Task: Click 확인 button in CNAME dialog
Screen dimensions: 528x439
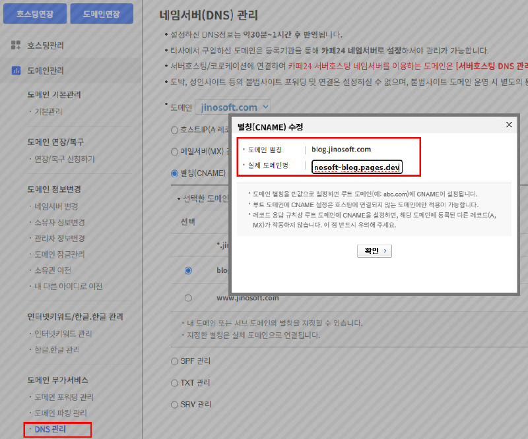Action: (x=374, y=251)
